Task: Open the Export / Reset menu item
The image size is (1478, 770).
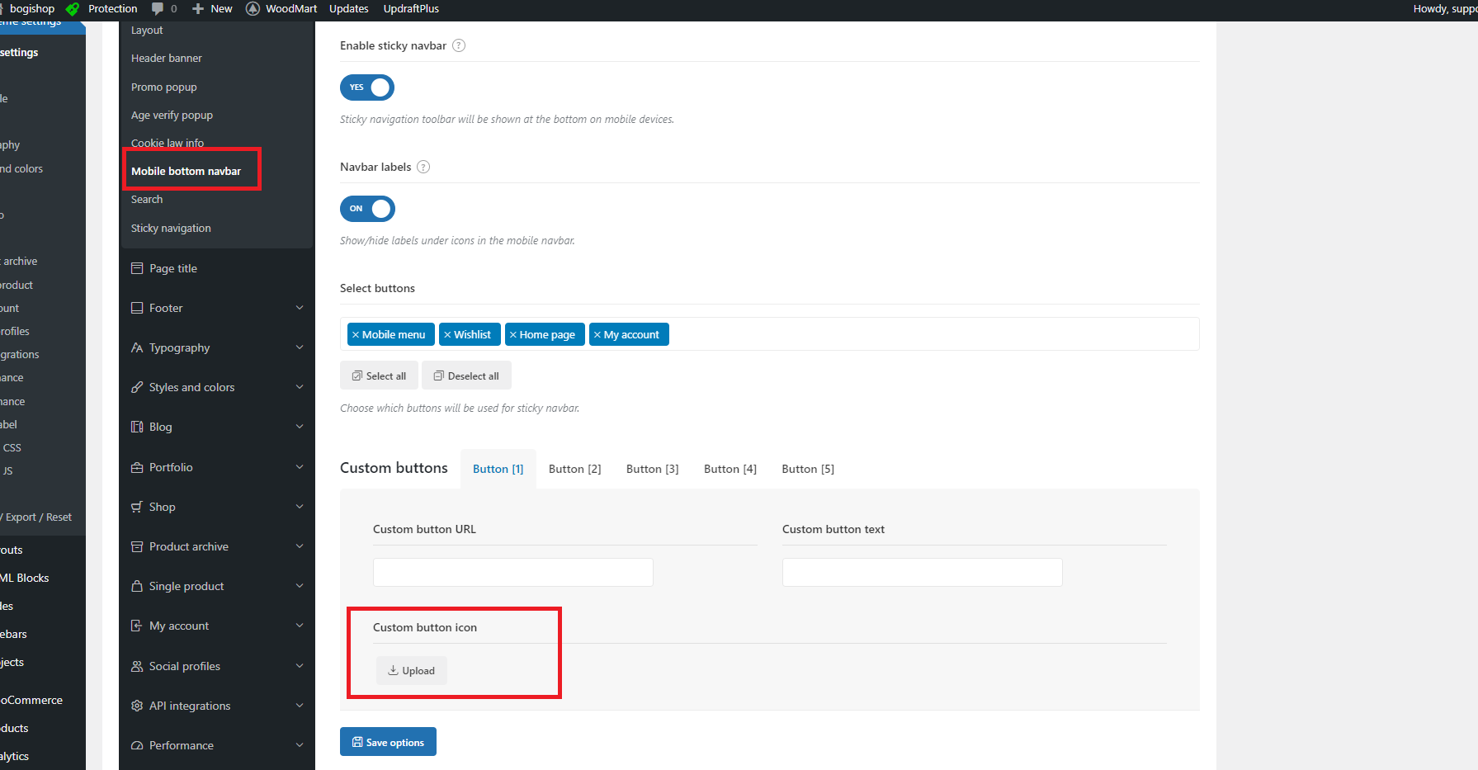Action: tap(36, 517)
